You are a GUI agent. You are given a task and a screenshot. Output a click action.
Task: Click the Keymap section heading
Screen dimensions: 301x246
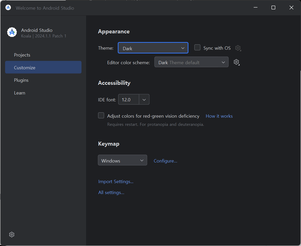coord(109,144)
